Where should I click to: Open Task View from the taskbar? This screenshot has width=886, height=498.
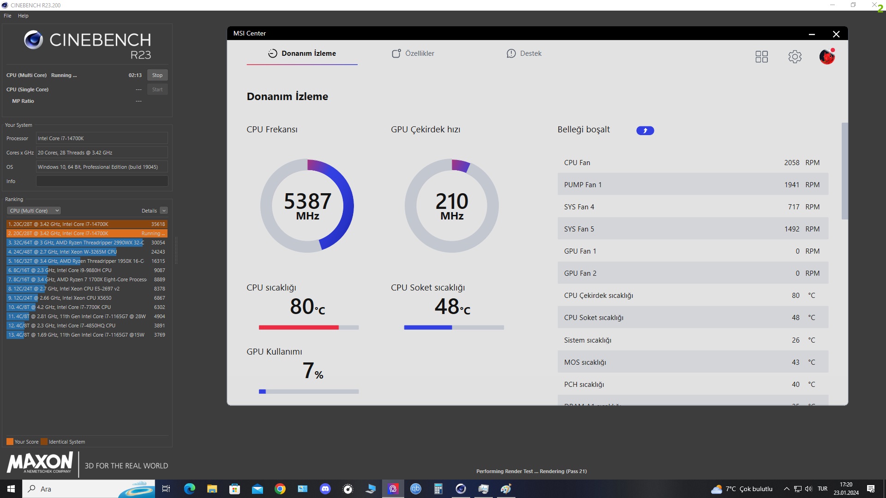[x=166, y=489]
